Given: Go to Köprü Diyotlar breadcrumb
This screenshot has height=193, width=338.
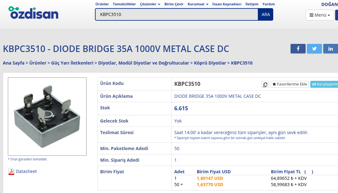Looking at the screenshot, I should [x=210, y=63].
